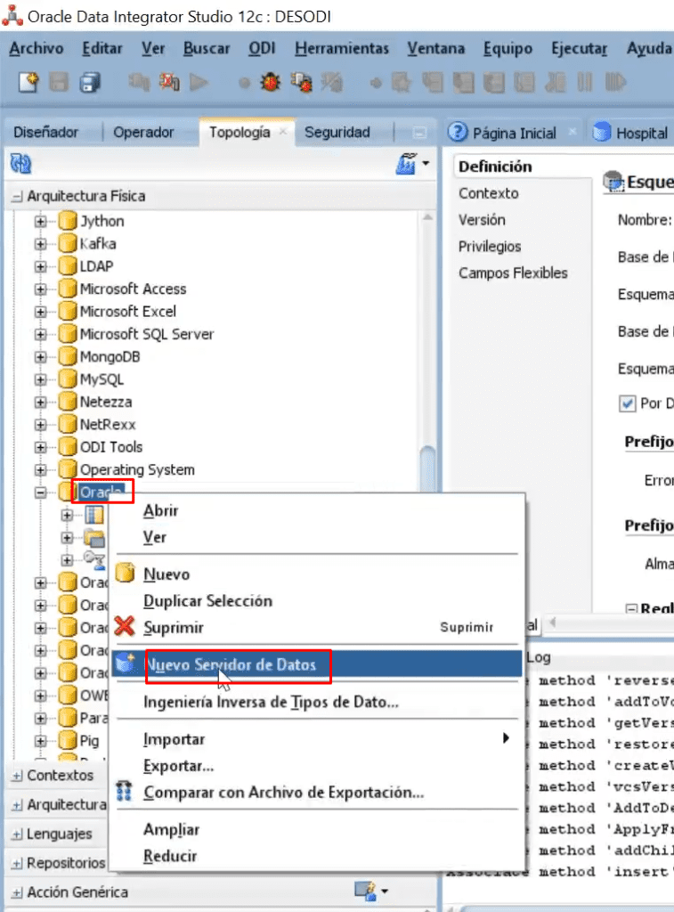Screen dimensions: 674x912
Task: Click the New document toolbar icon
Action: pos(28,82)
